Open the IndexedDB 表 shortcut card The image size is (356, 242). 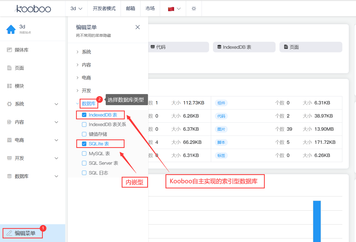coord(244,47)
